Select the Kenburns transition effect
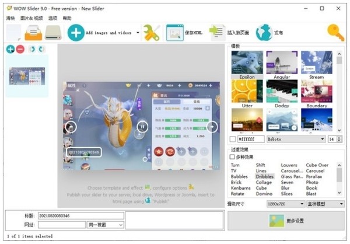The width and height of the screenshot is (350, 244). click(x=240, y=188)
